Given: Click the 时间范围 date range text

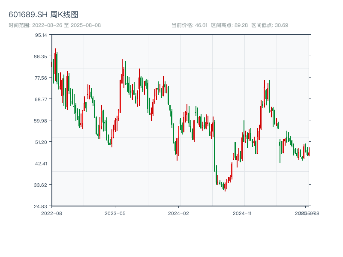Looking at the screenshot, I should click(54, 25).
